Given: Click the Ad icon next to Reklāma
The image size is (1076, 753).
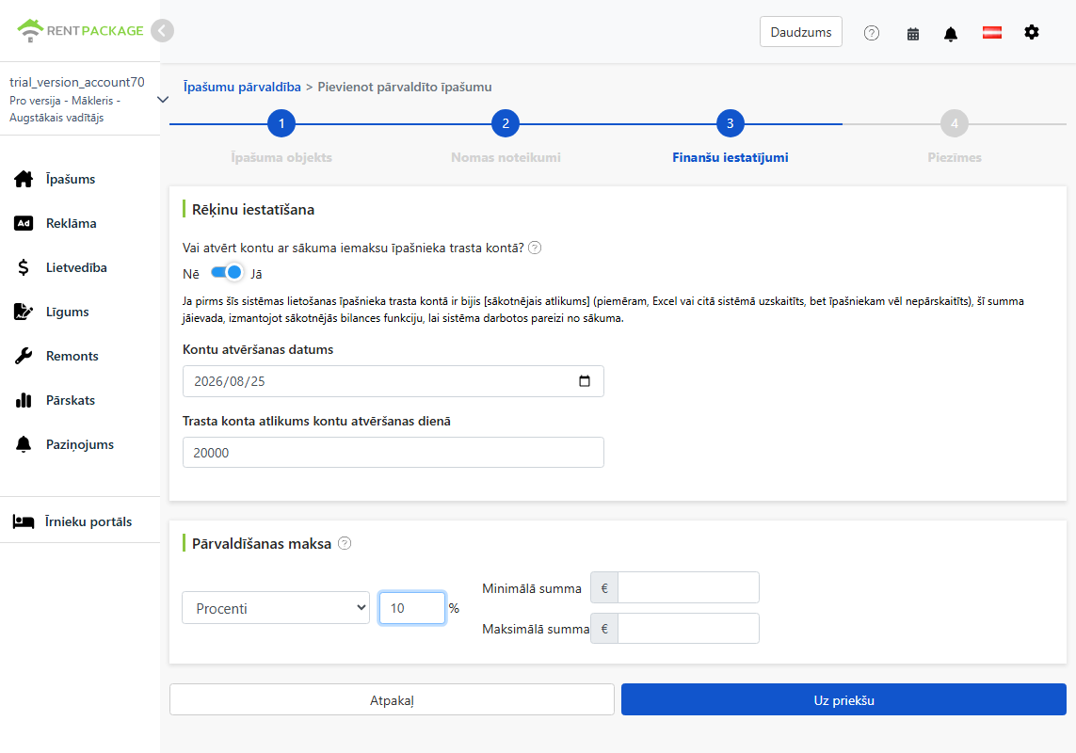Looking at the screenshot, I should (24, 223).
